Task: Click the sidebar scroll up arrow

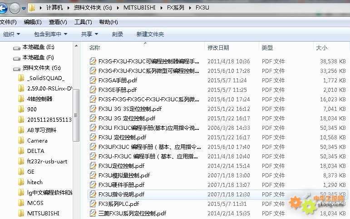Action: pyautogui.click(x=76, y=46)
